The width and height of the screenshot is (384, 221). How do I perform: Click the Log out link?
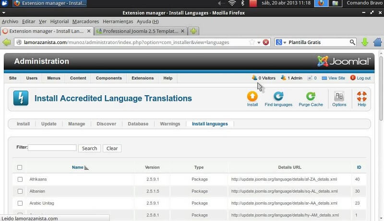click(x=360, y=78)
